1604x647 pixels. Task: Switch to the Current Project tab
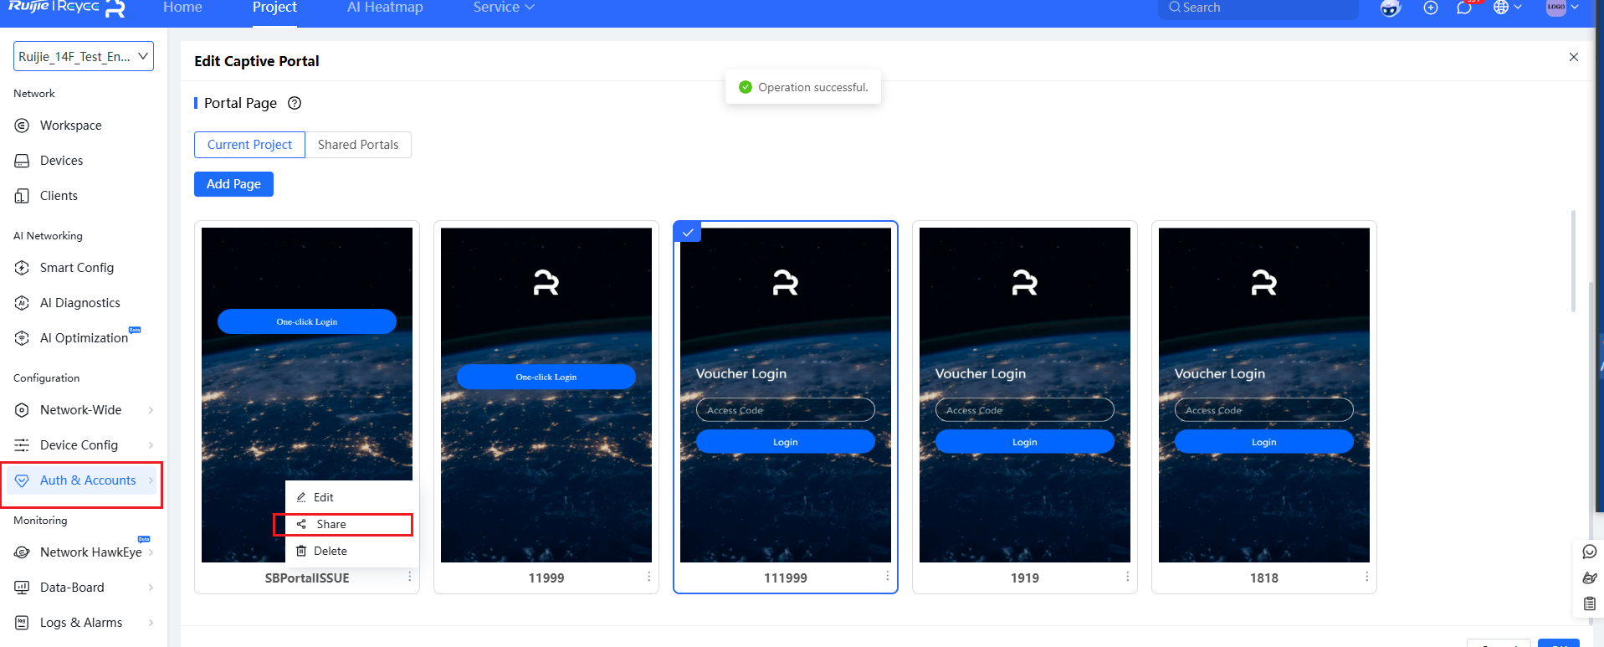point(249,145)
